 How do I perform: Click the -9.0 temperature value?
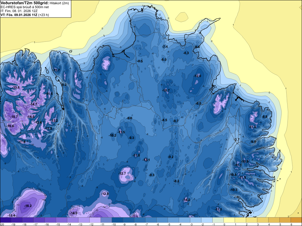pyautogui.click(x=130, y=118)
